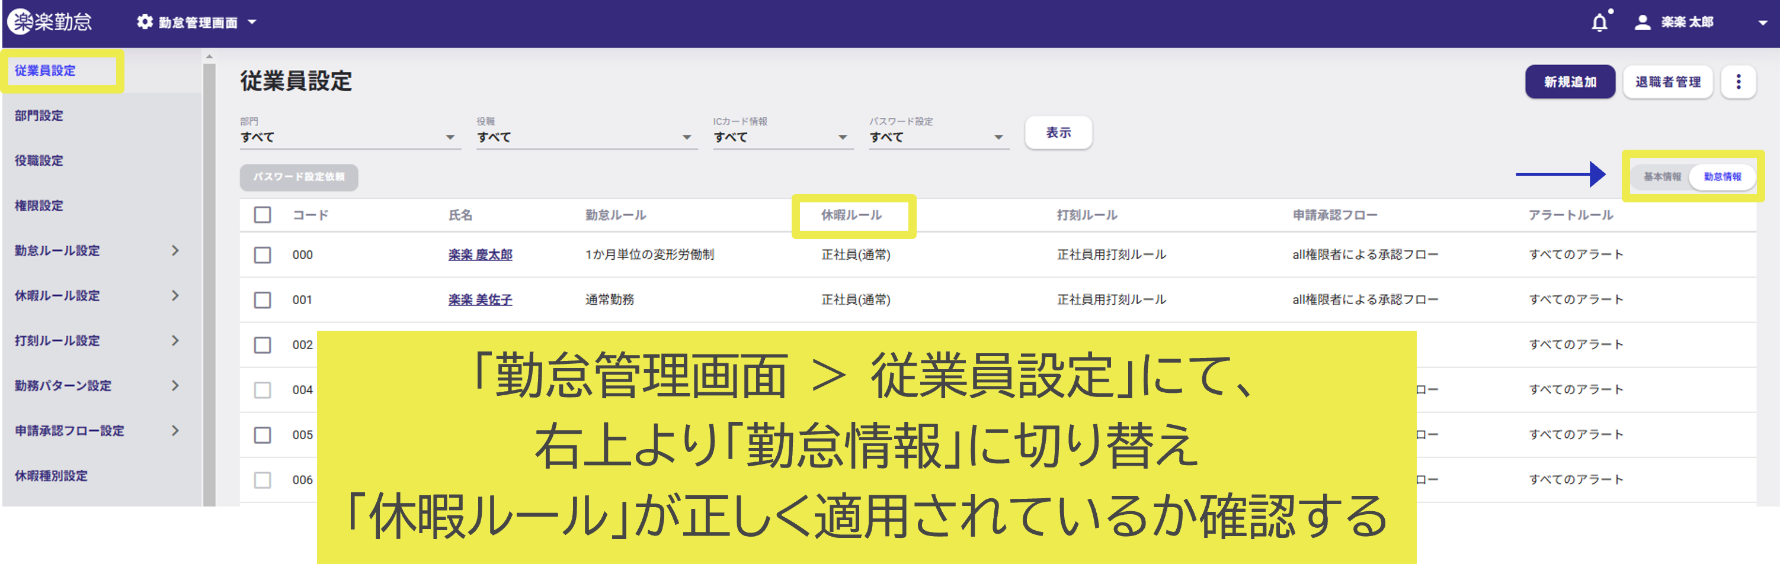Open the 部門 filter dropdown
1780x571 pixels.
[349, 137]
